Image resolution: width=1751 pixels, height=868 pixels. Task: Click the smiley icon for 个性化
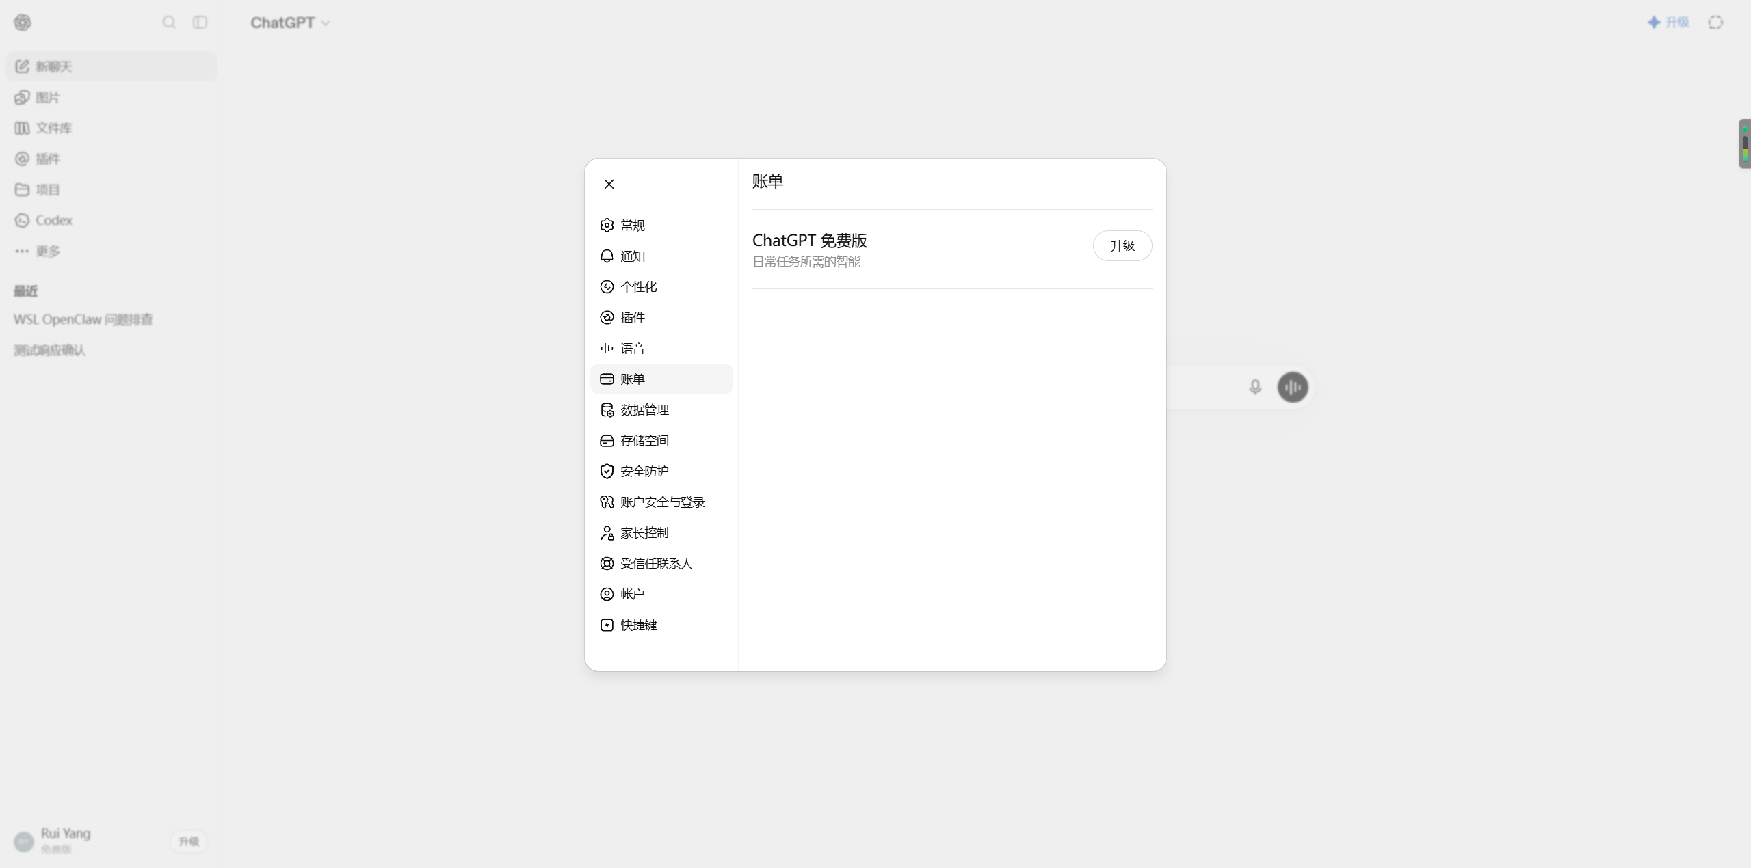607,287
